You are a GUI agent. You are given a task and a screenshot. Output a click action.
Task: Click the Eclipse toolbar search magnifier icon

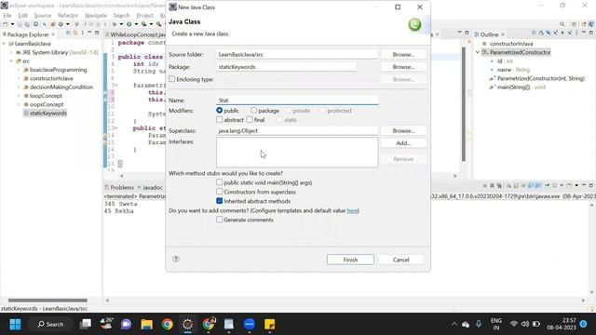point(562,24)
